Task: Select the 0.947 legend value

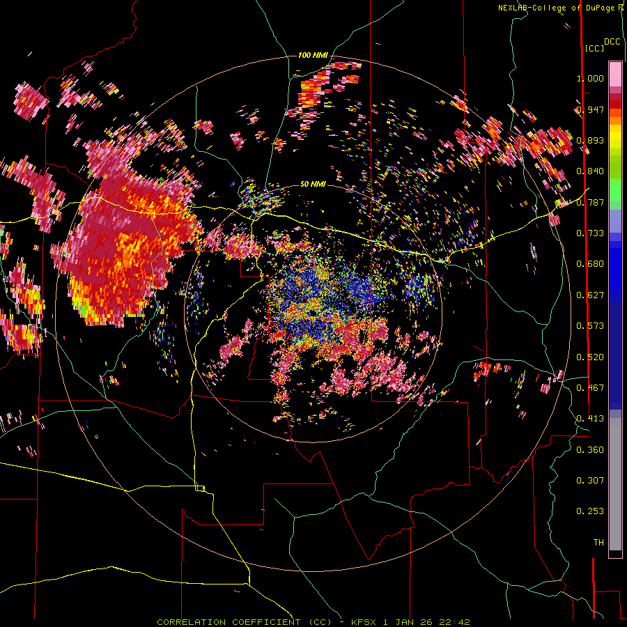Action: pos(590,109)
